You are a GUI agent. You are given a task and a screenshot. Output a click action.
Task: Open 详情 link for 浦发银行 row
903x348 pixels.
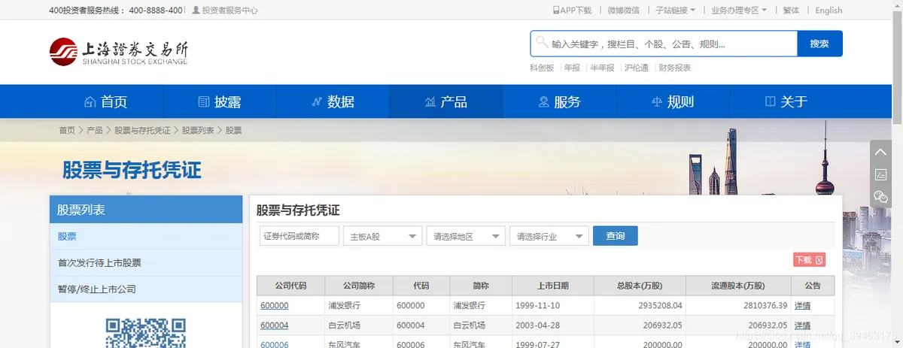[x=802, y=306]
